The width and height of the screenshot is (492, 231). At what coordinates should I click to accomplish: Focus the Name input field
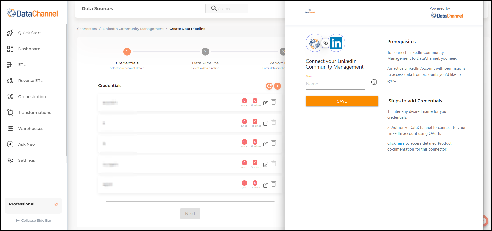(336, 84)
